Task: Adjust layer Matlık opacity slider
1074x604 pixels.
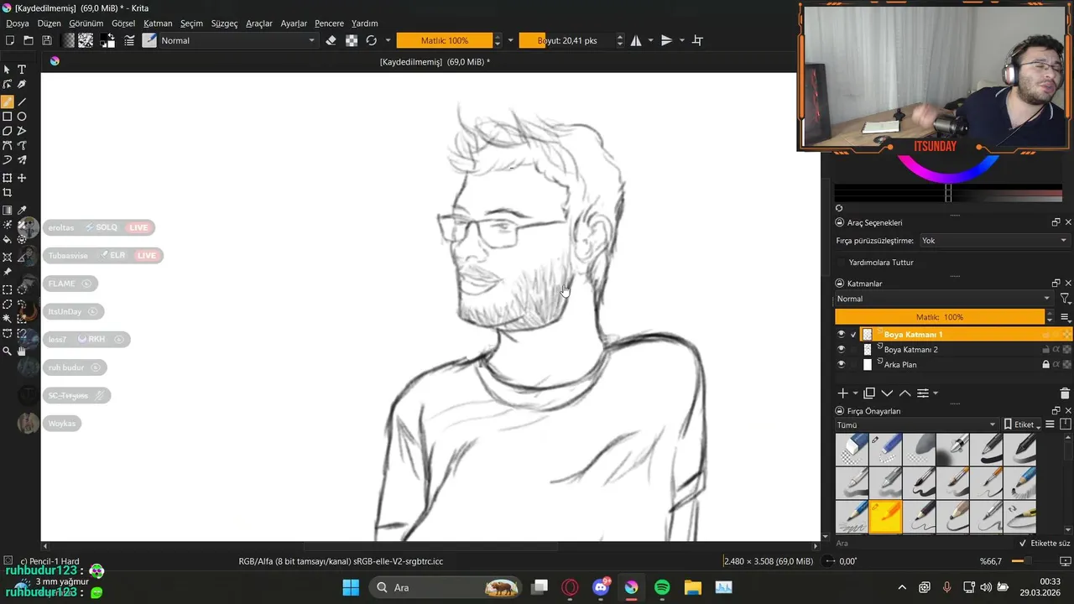Action: point(940,317)
